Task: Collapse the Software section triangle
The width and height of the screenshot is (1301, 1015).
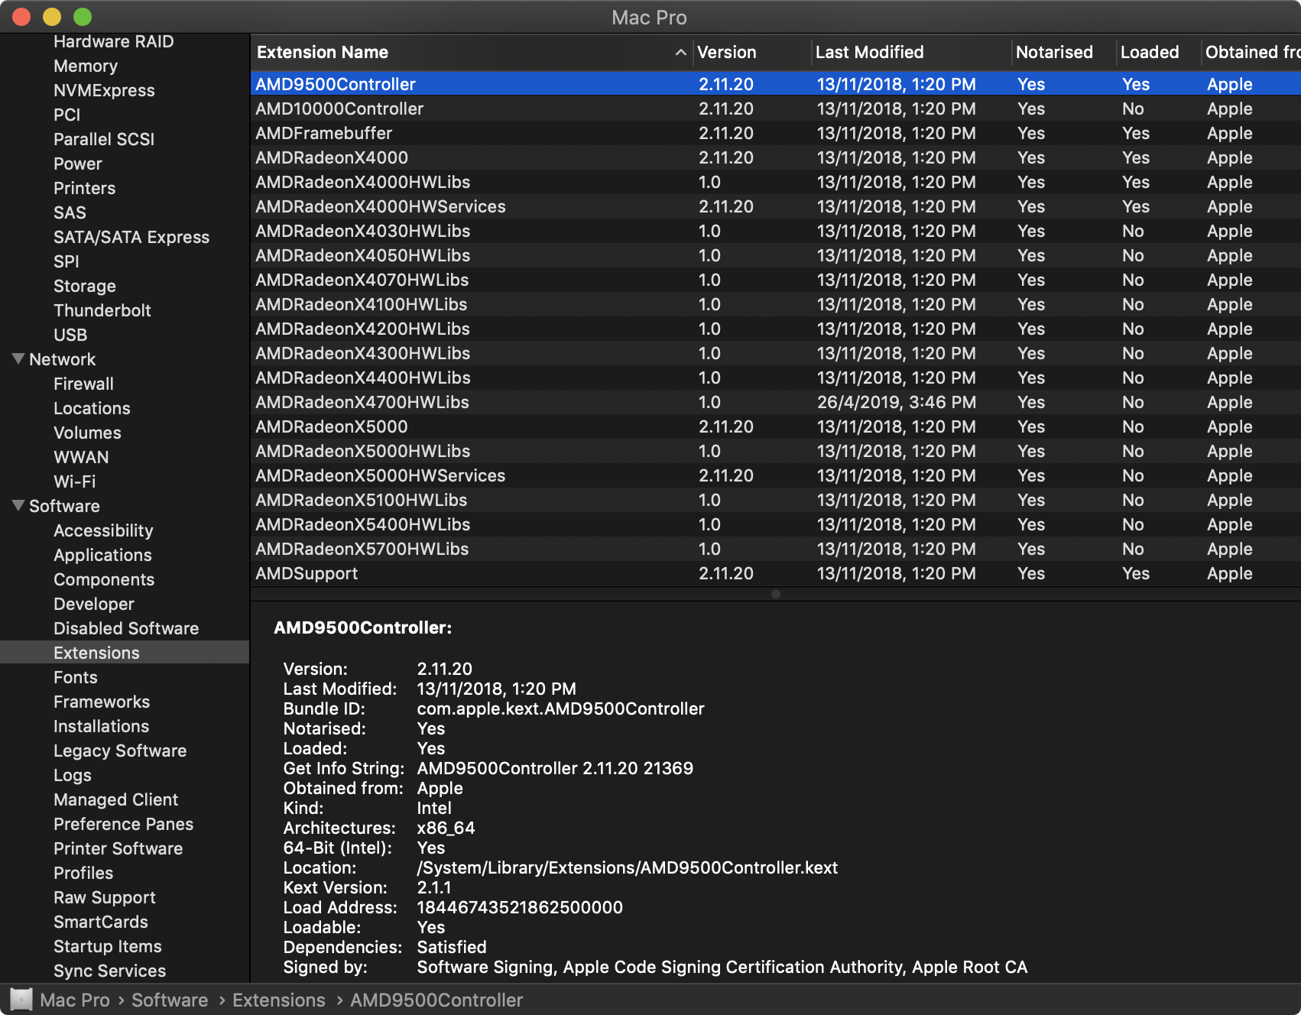Action: (x=18, y=505)
